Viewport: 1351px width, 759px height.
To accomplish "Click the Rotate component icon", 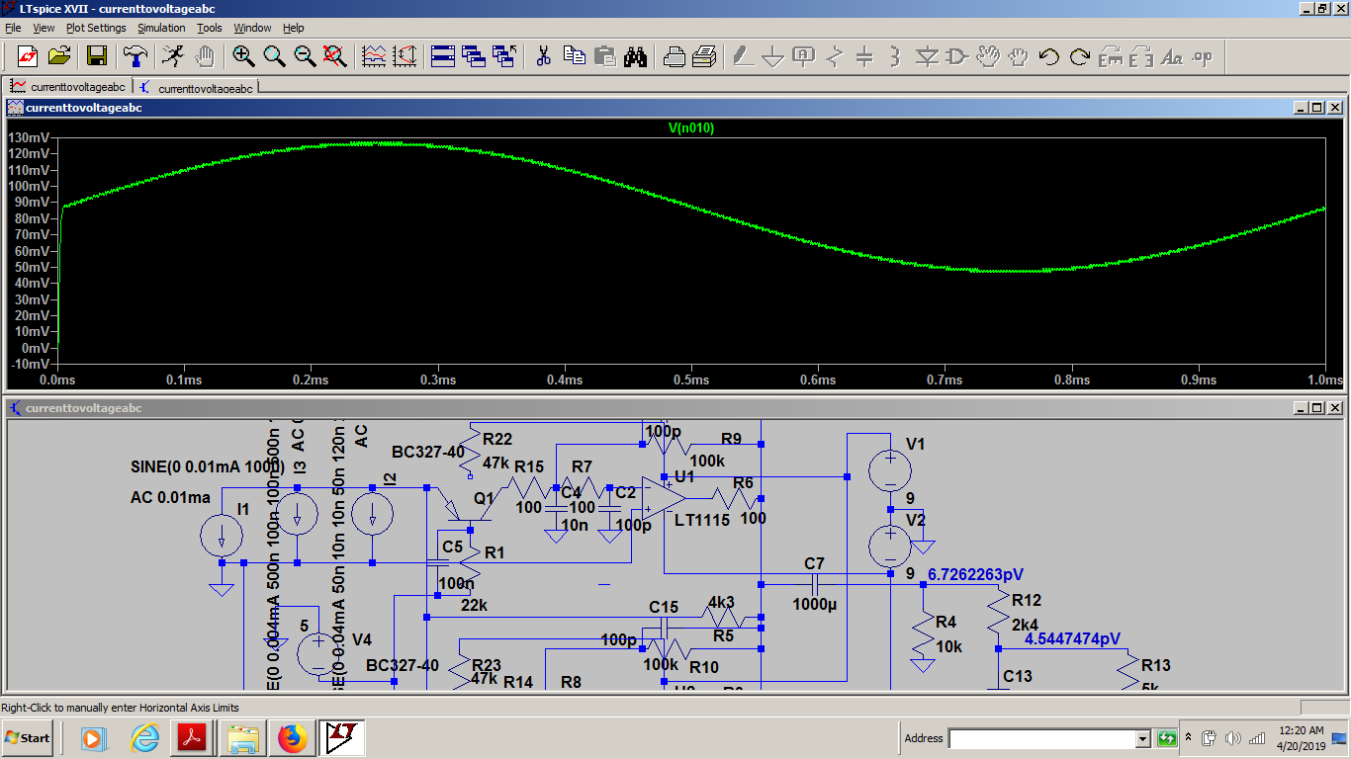I will tap(1111, 56).
